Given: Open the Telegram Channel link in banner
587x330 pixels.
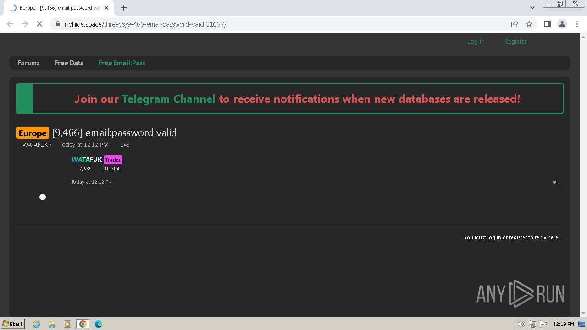Looking at the screenshot, I should [x=168, y=99].
